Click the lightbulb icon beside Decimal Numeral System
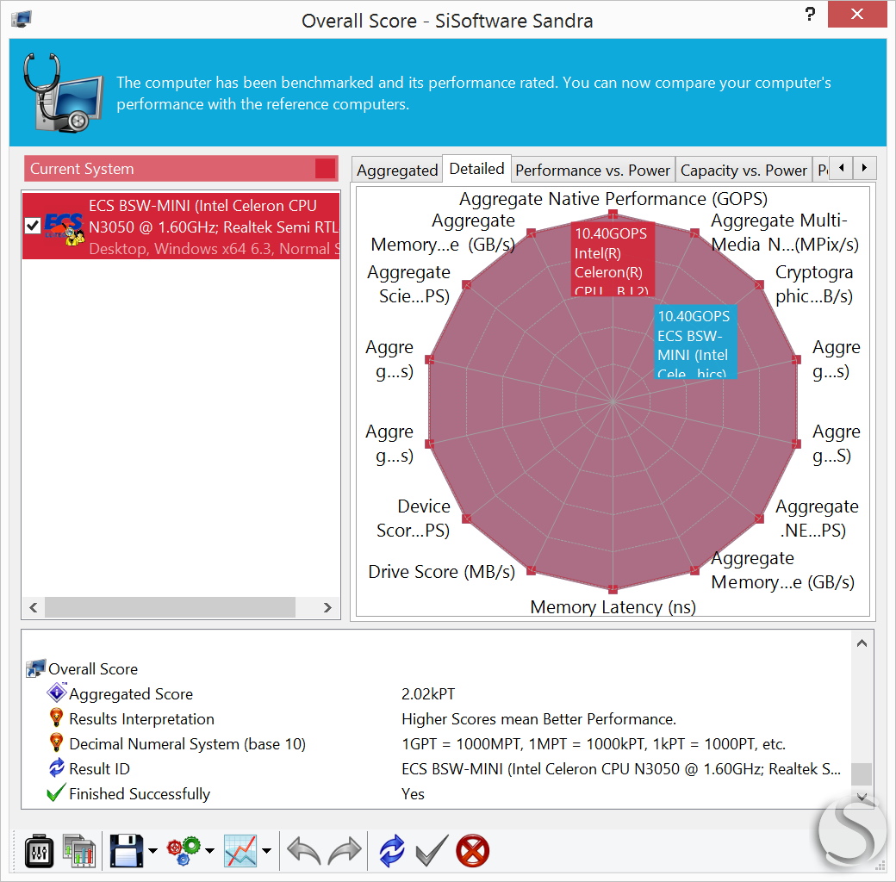 coord(56,743)
